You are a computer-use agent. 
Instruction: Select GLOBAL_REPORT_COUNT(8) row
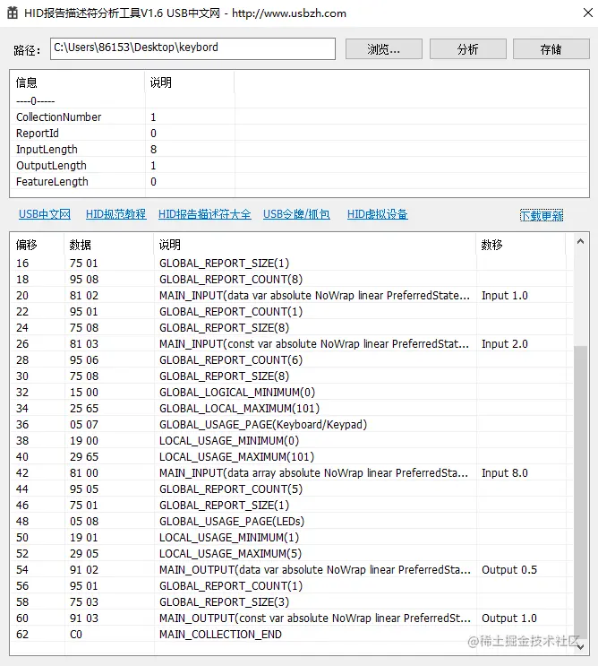[x=292, y=279]
